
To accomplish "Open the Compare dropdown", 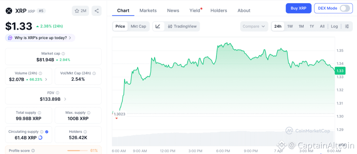I will pyautogui.click(x=254, y=26).
